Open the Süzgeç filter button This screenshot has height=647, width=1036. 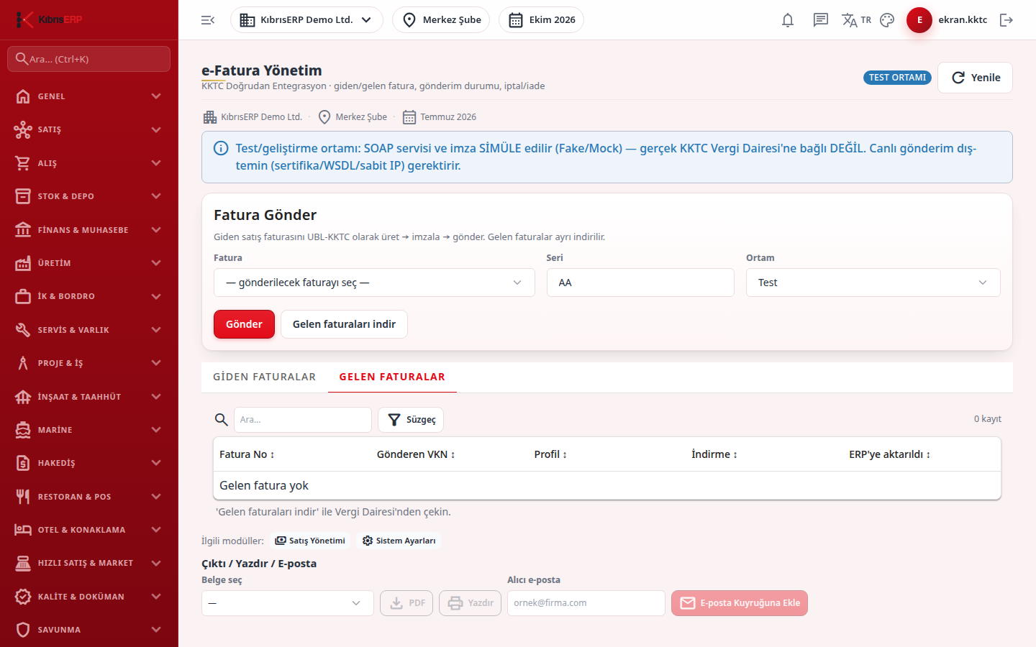[x=411, y=420]
